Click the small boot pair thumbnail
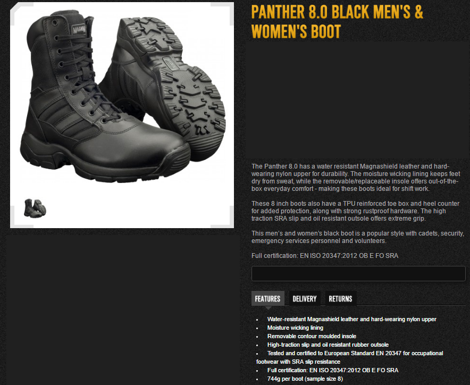This screenshot has height=385, width=470. (x=35, y=208)
